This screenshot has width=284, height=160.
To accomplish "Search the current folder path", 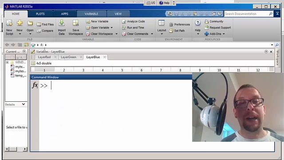I will pyautogui.click(x=277, y=45).
